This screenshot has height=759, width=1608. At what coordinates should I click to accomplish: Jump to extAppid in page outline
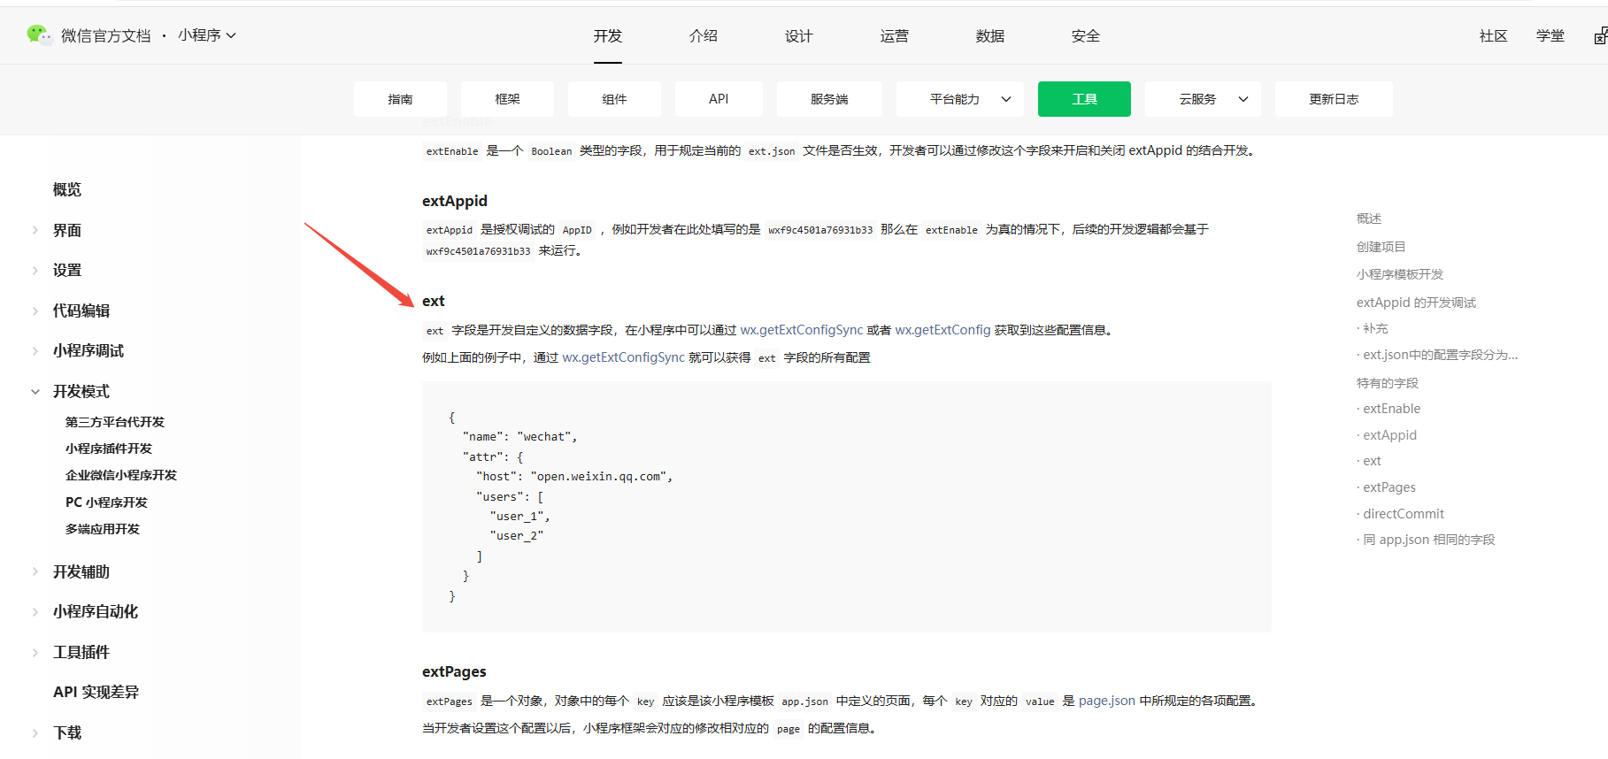(1389, 435)
